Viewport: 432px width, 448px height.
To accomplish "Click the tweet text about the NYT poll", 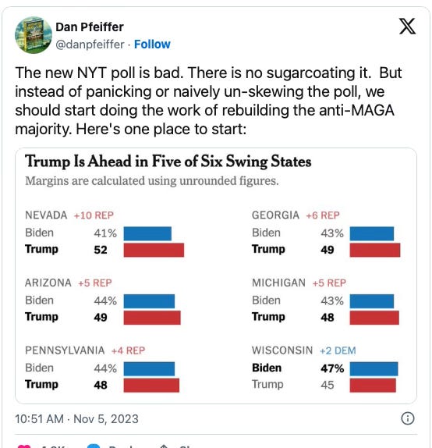I will 208,101.
